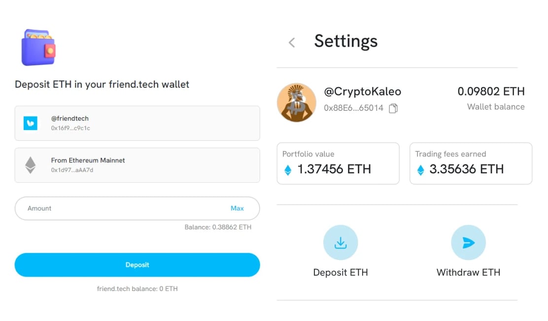Viewport: 548px width, 321px height.
Task: Click the back chevron beside Settings
Action: pyautogui.click(x=292, y=43)
